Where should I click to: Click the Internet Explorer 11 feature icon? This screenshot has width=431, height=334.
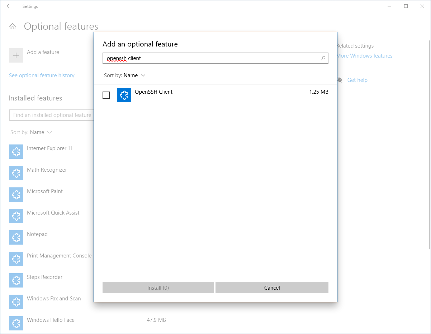pyautogui.click(x=16, y=152)
